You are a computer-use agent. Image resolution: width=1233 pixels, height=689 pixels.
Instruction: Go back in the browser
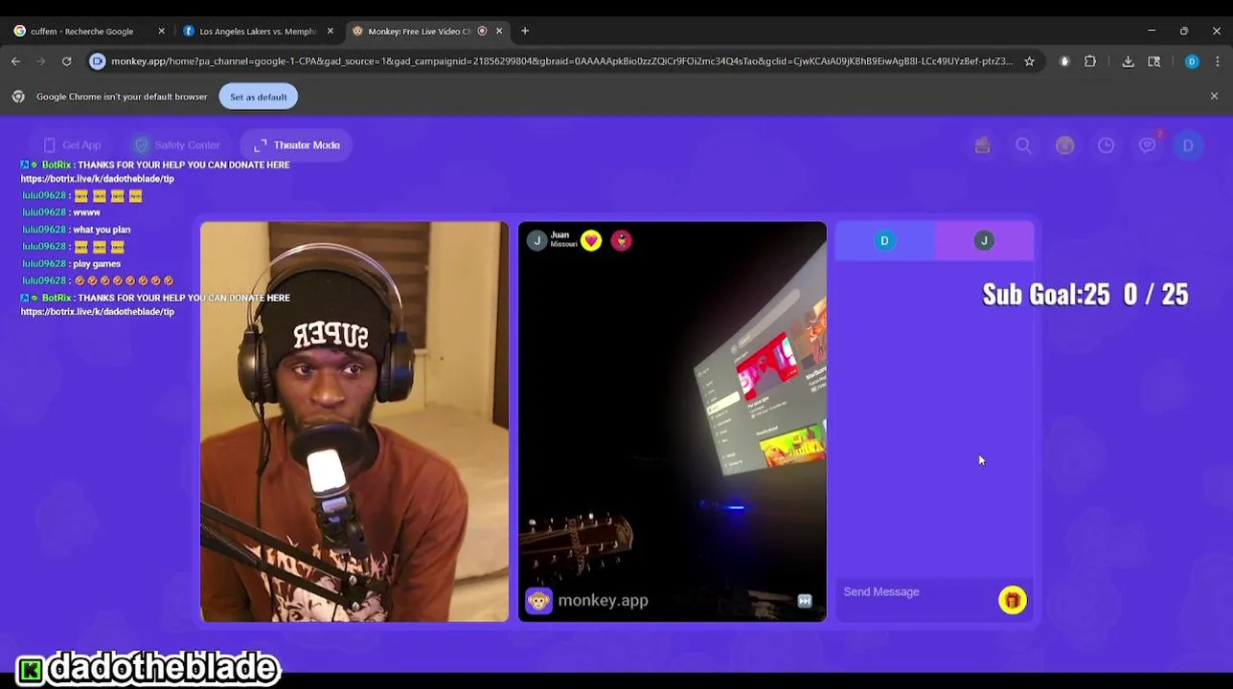pyautogui.click(x=16, y=61)
